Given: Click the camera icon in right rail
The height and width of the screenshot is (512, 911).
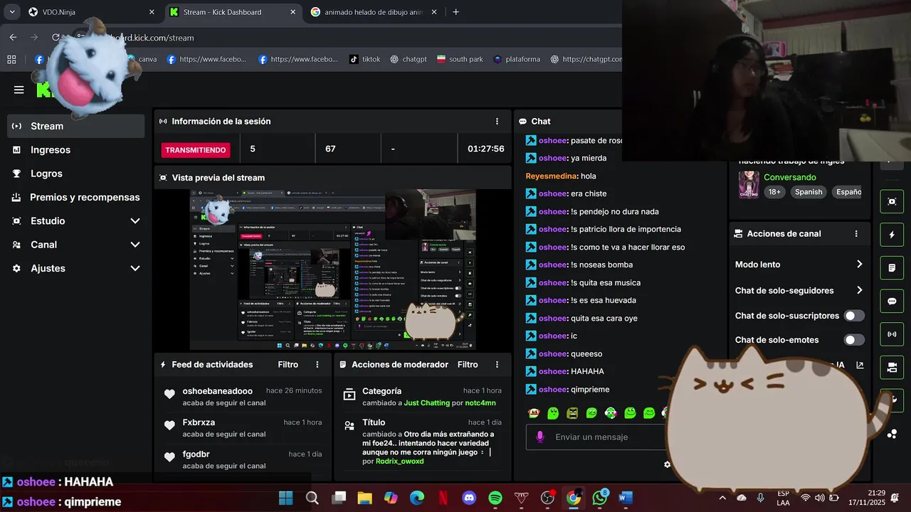Looking at the screenshot, I should (892, 368).
